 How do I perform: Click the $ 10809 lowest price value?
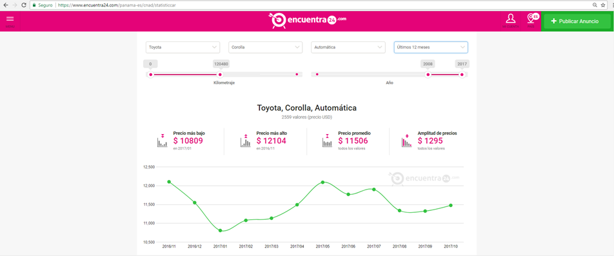pyautogui.click(x=188, y=141)
